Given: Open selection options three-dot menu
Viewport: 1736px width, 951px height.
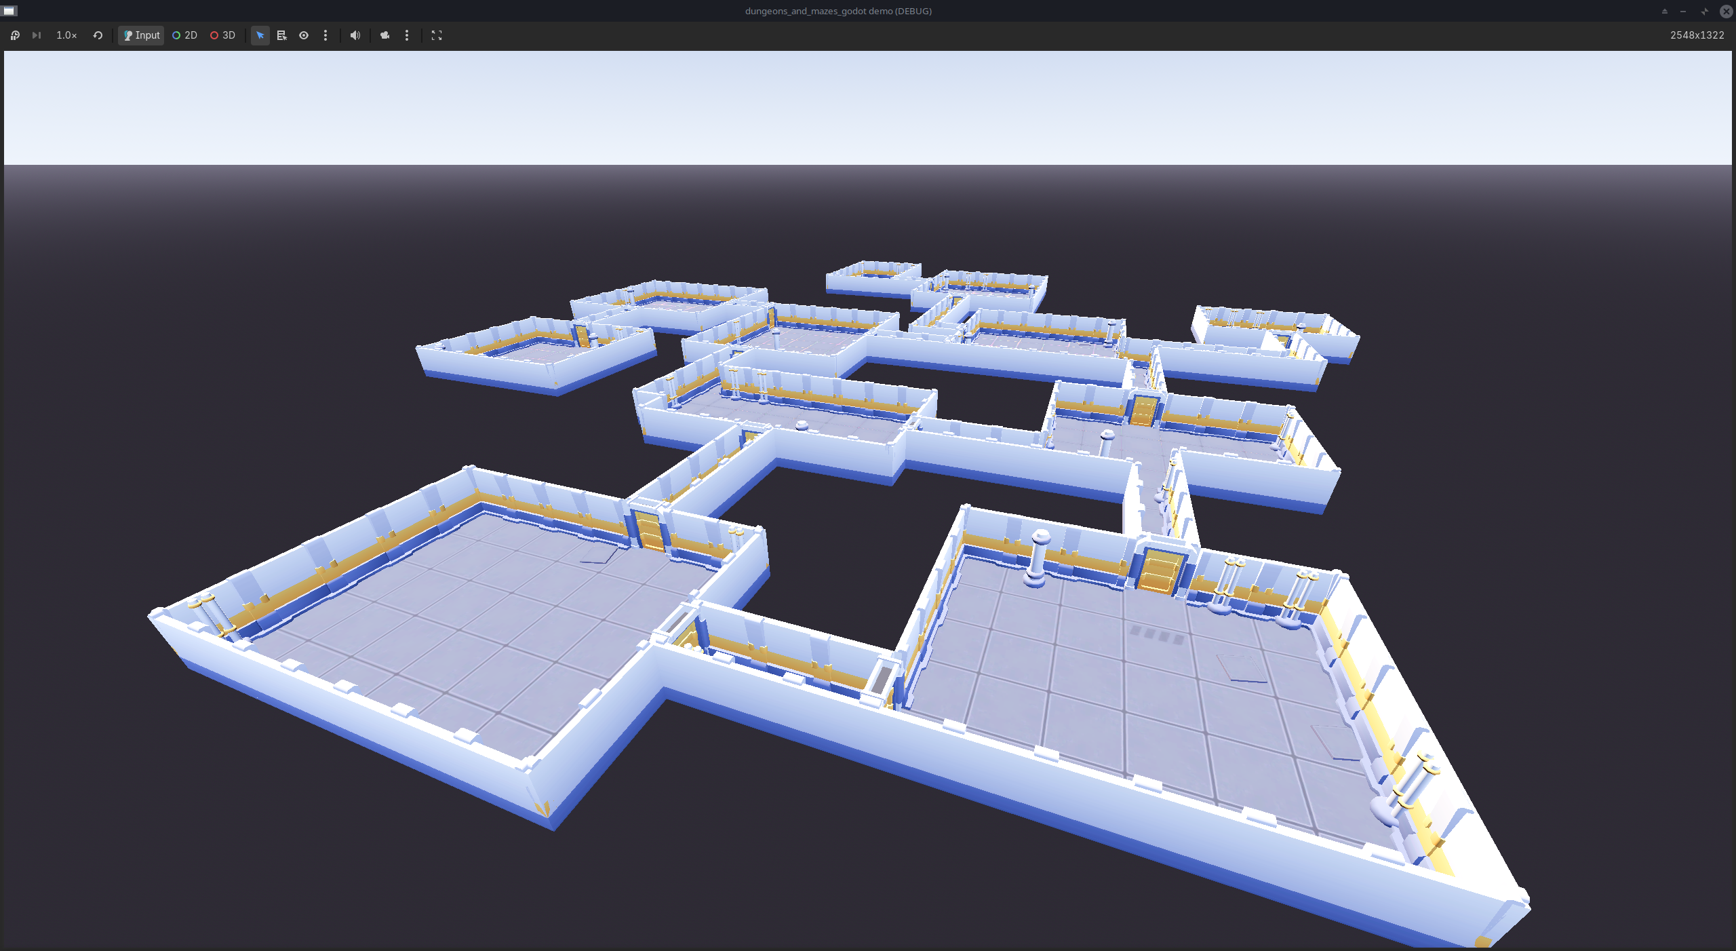Looking at the screenshot, I should click(325, 35).
